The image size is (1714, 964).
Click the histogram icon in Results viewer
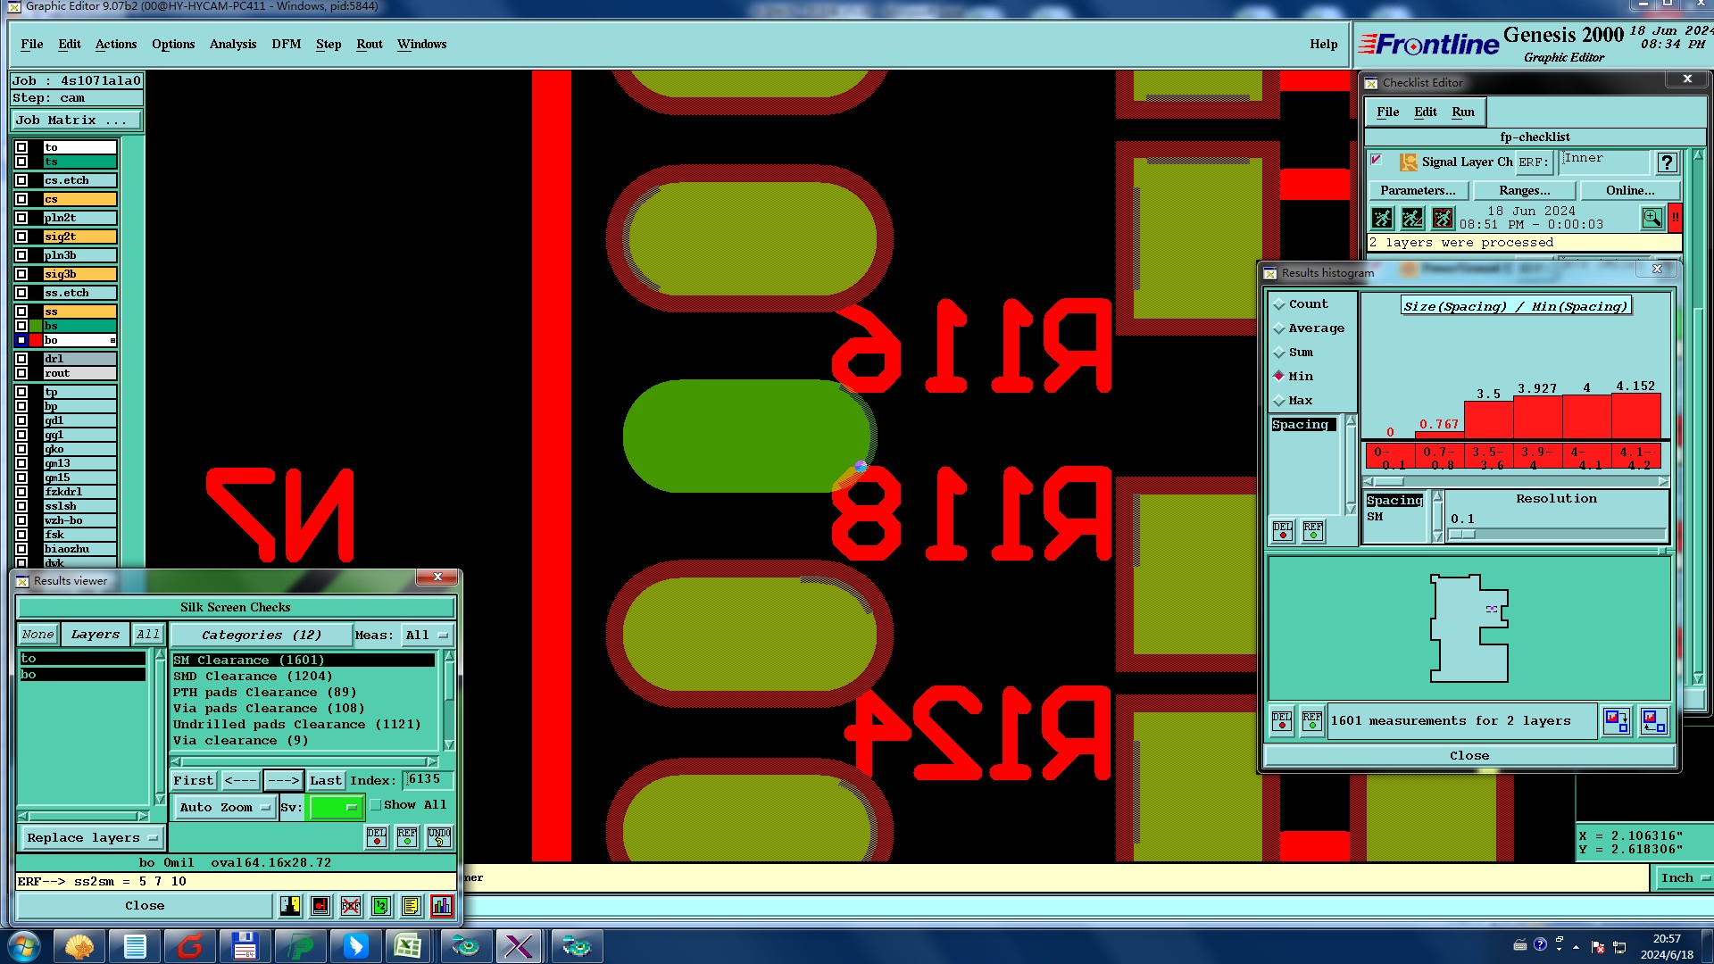(442, 906)
